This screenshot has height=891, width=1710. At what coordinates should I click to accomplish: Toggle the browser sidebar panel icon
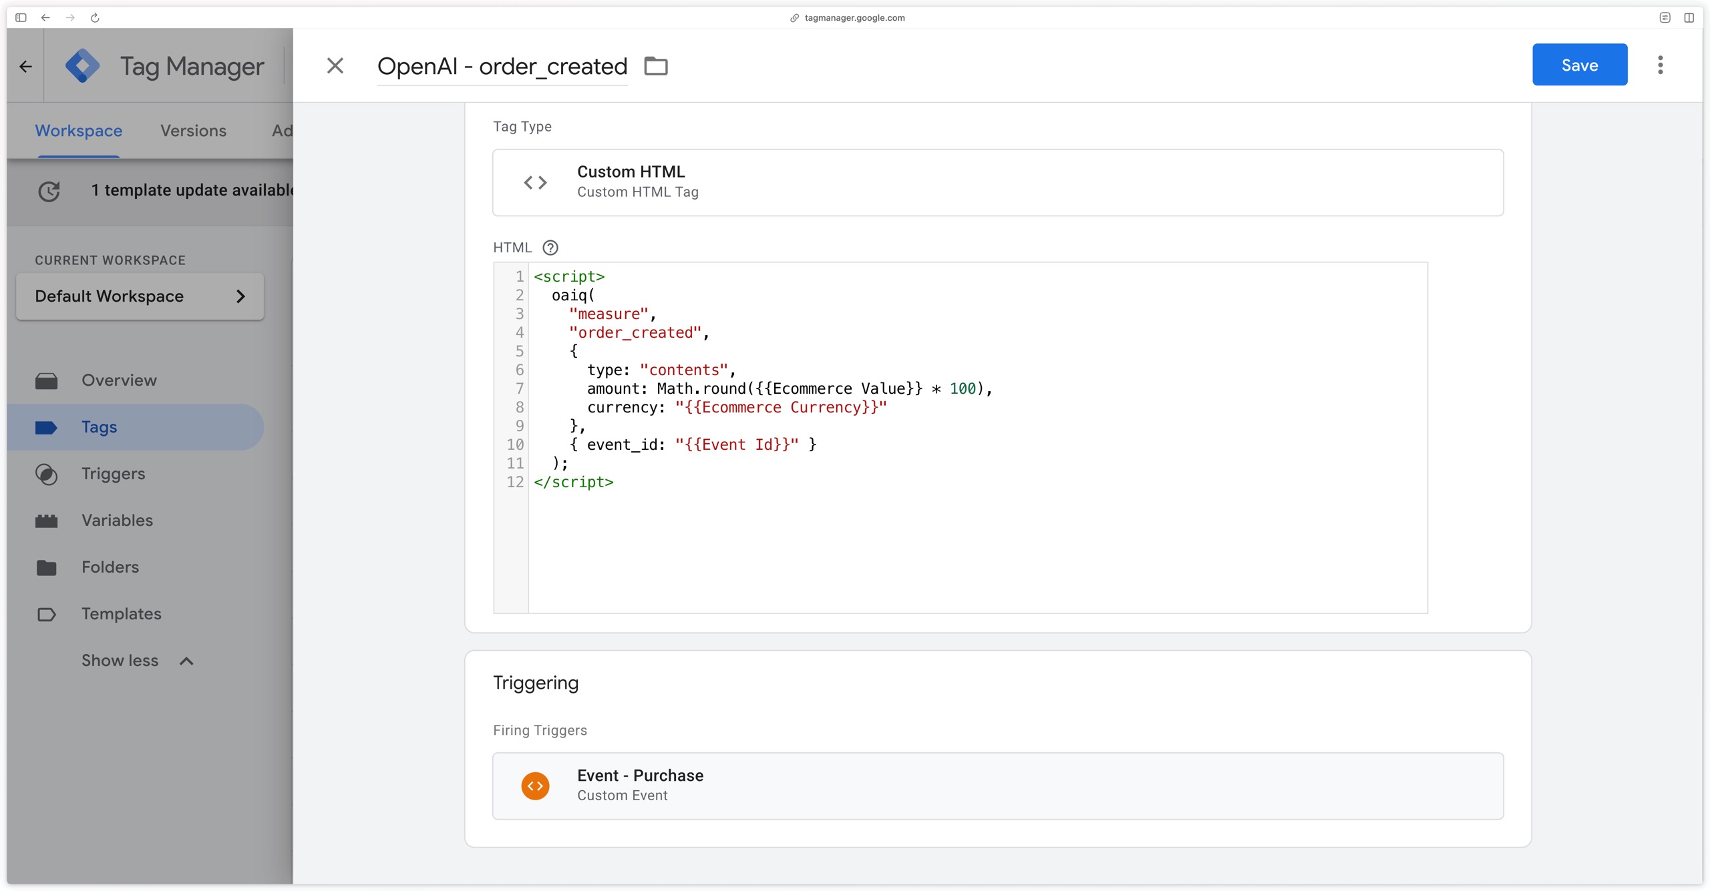point(21,17)
